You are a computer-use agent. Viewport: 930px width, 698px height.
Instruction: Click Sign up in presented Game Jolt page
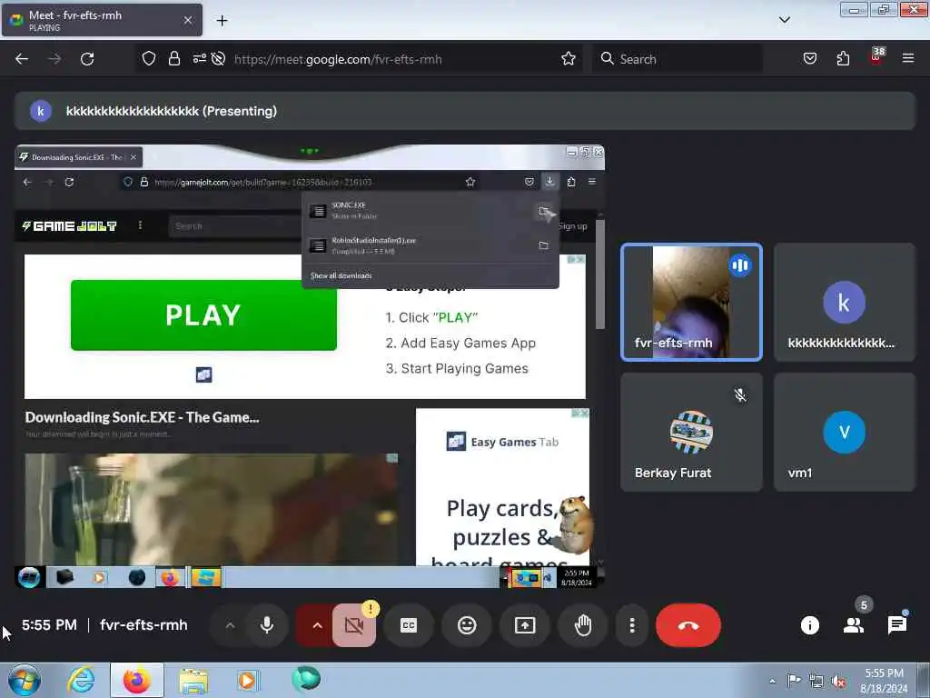pos(573,226)
